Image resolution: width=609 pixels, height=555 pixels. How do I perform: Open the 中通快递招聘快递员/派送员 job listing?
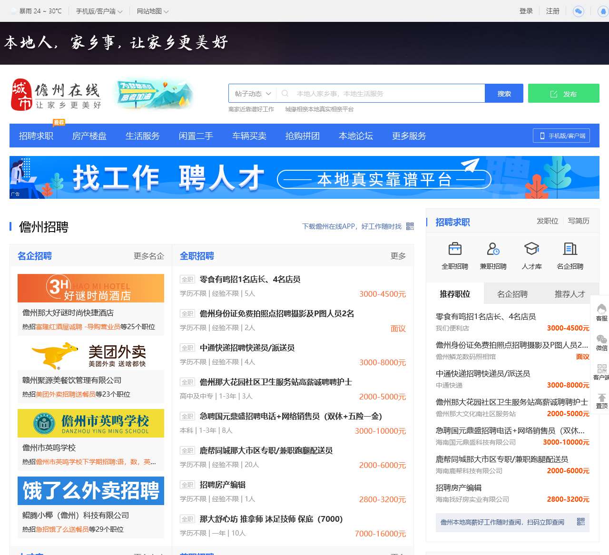247,348
